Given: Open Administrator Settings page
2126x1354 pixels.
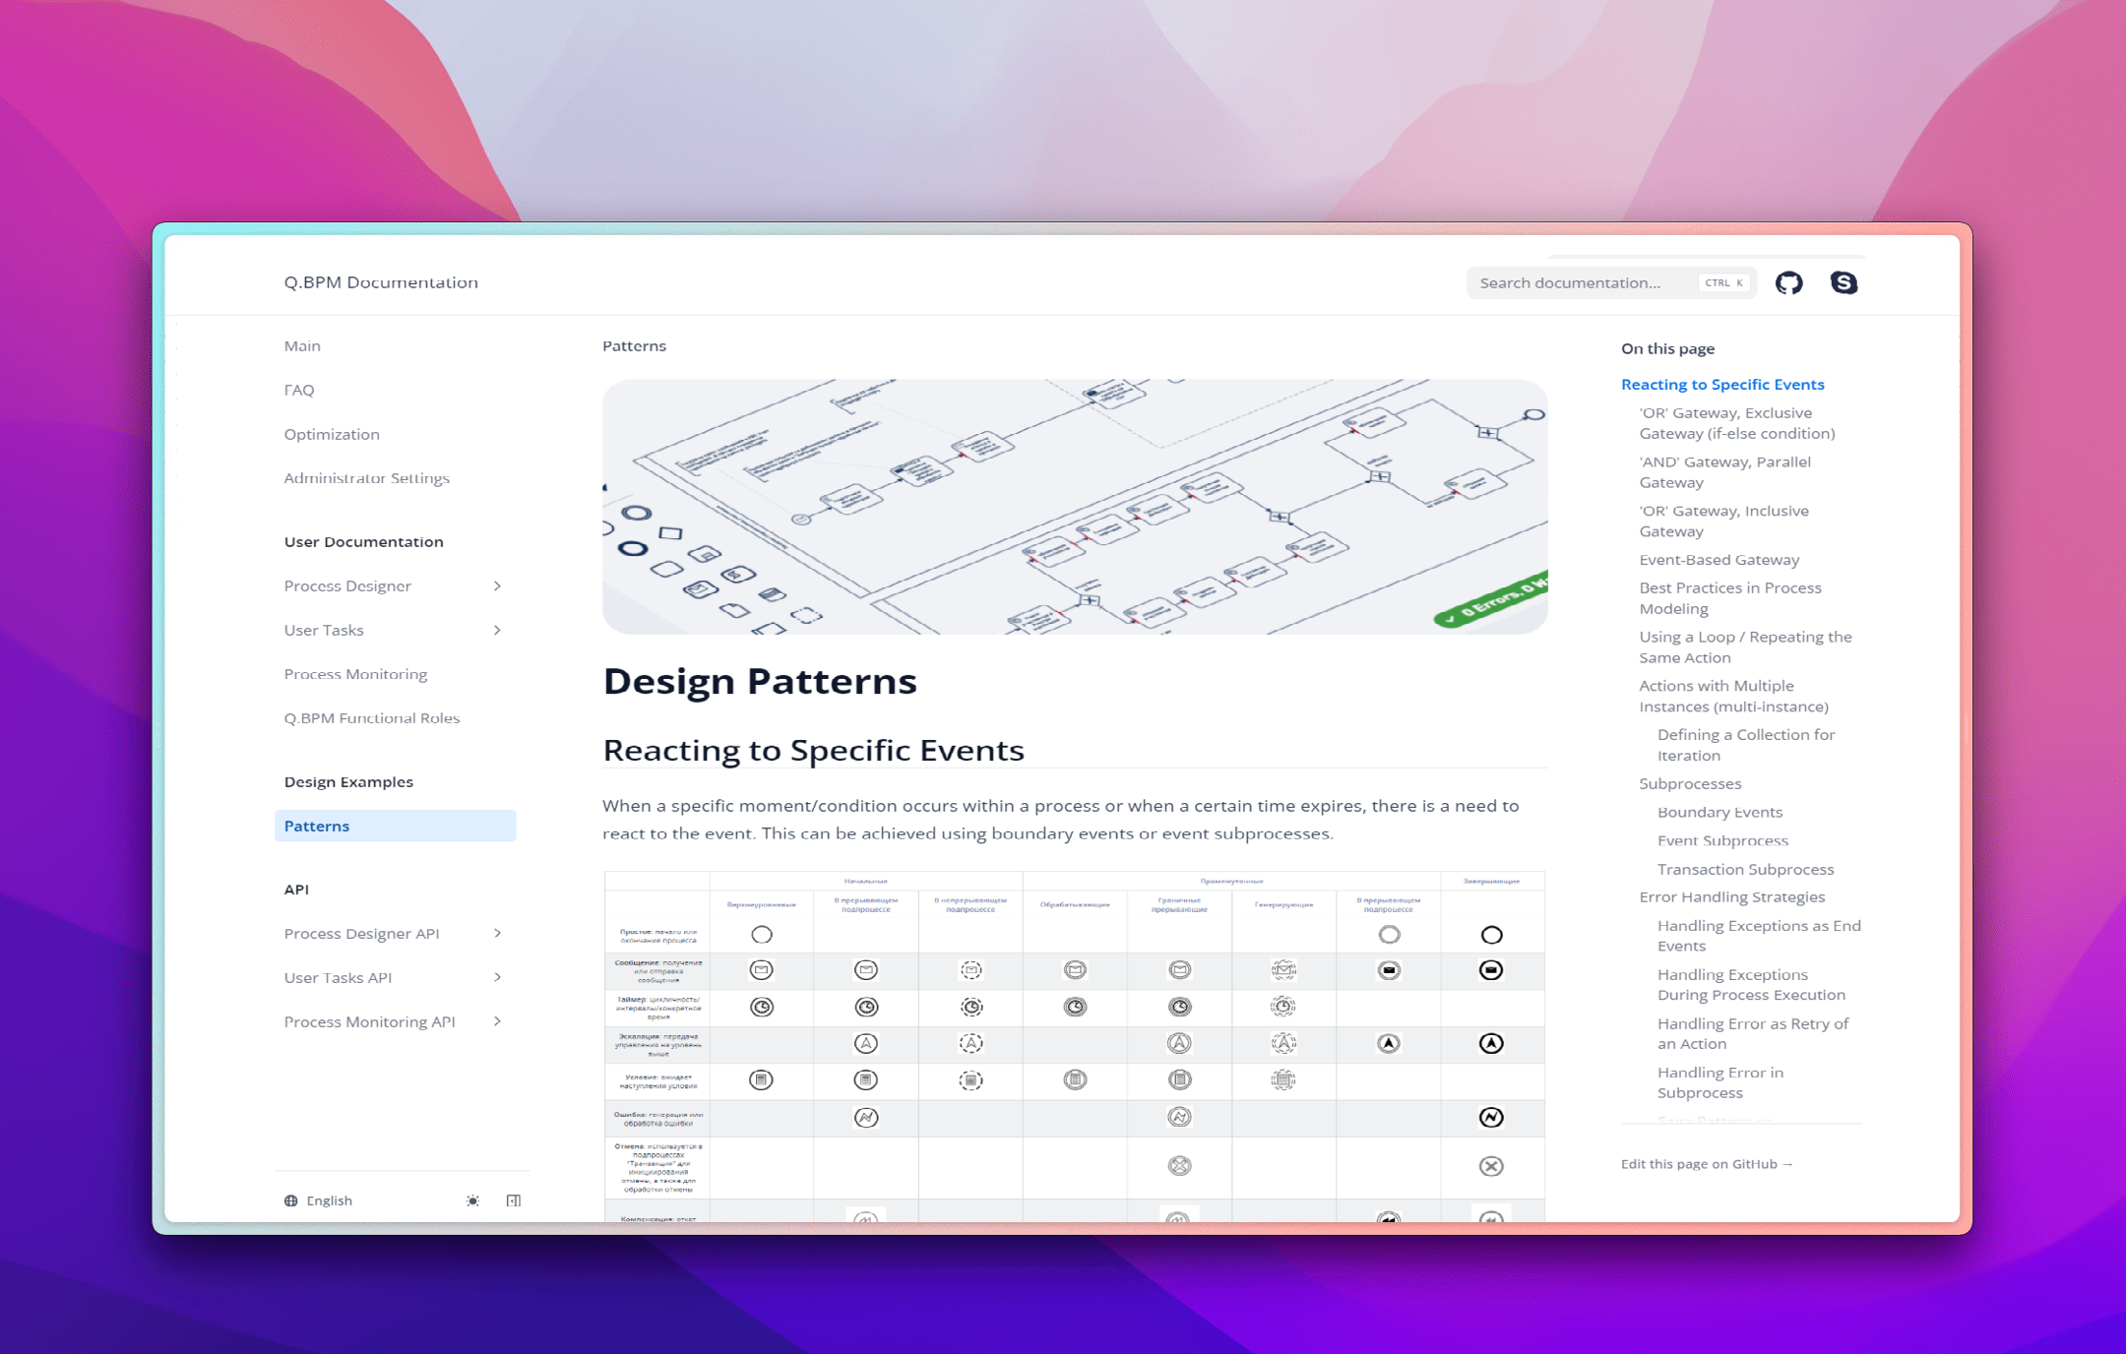Looking at the screenshot, I should click(x=366, y=478).
